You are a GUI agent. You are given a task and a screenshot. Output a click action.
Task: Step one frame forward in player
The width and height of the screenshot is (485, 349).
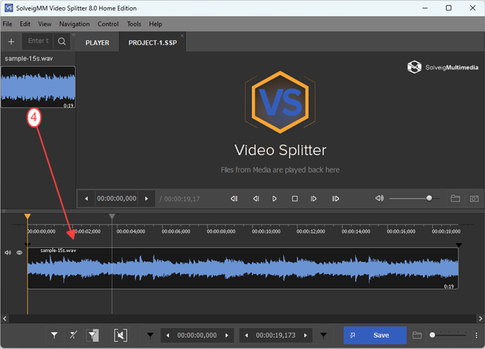tap(314, 199)
